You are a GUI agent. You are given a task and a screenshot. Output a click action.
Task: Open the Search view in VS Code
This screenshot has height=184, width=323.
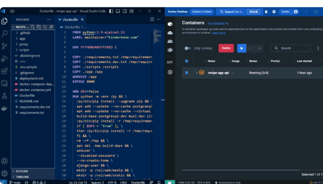point(4,33)
